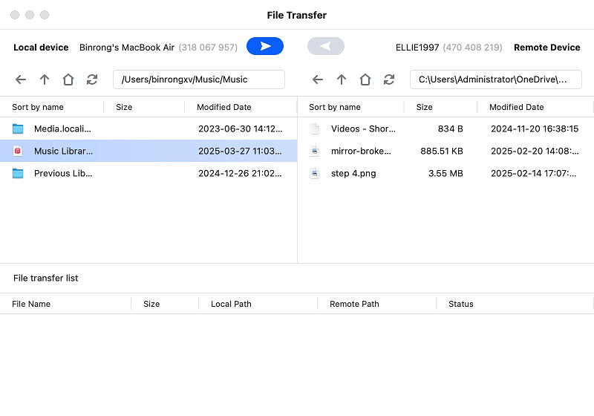Open remote home directory icon
The height and width of the screenshot is (416, 594).
pyautogui.click(x=365, y=79)
